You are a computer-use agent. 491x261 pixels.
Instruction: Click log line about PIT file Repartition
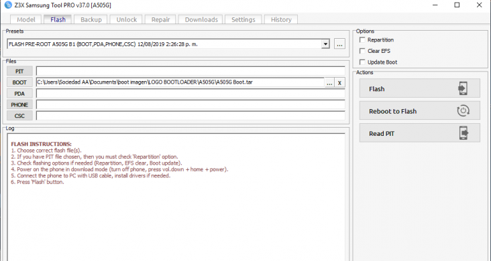tap(95, 157)
